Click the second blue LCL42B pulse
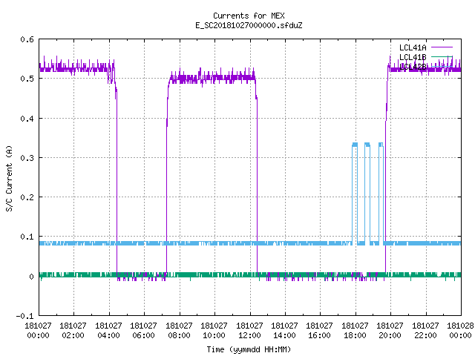475x356 pixels. click(x=367, y=192)
